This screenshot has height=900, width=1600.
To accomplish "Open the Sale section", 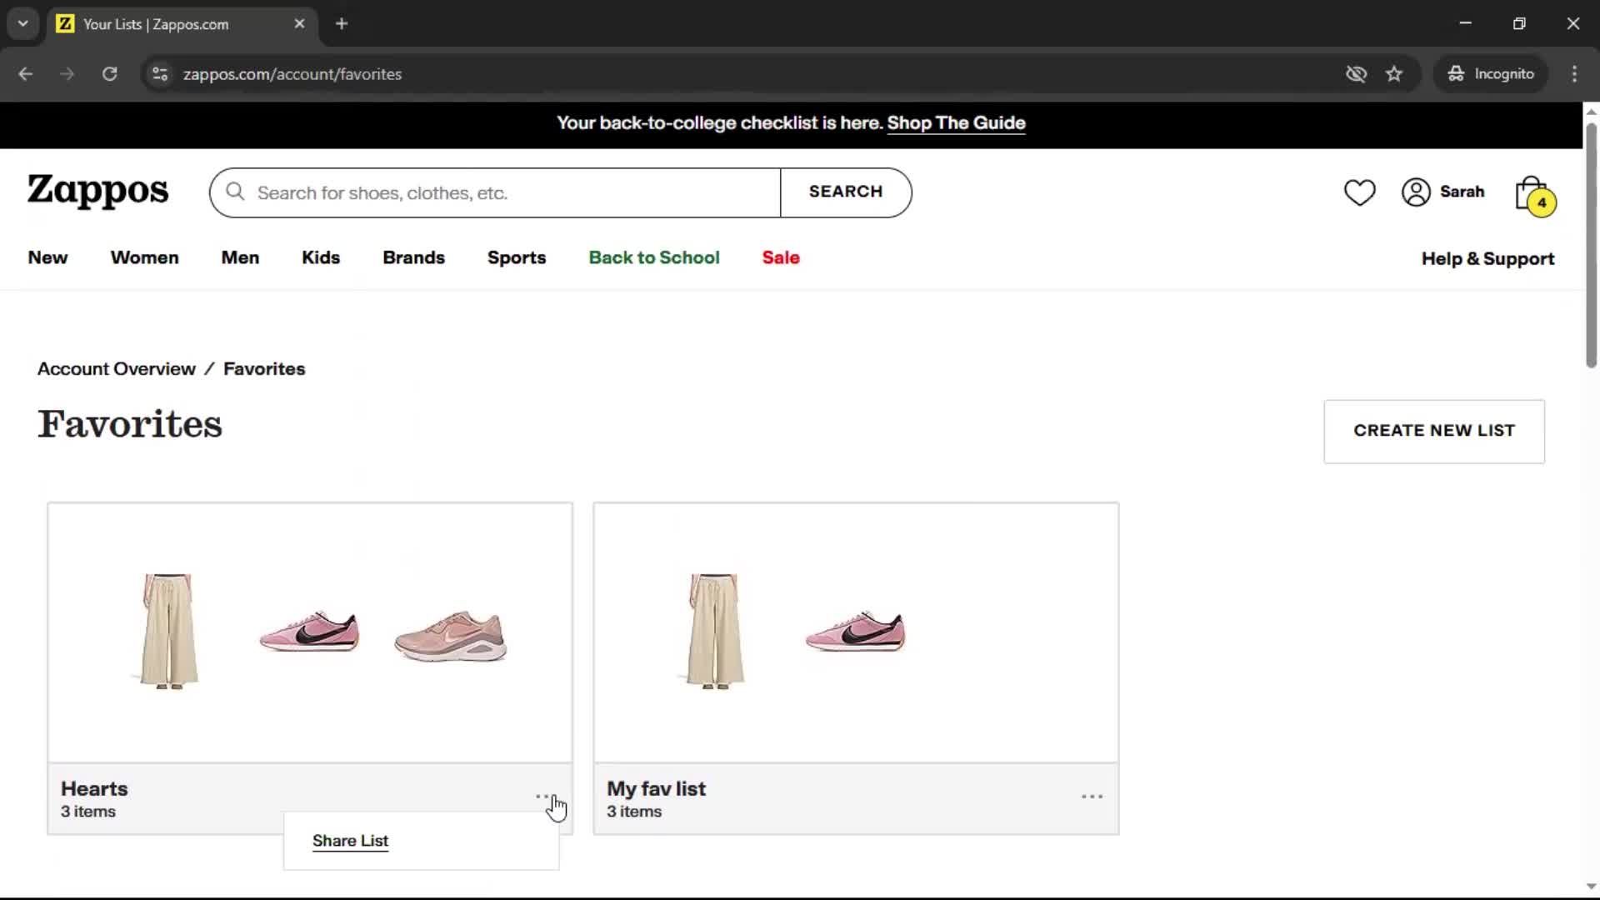I will click(x=781, y=257).
